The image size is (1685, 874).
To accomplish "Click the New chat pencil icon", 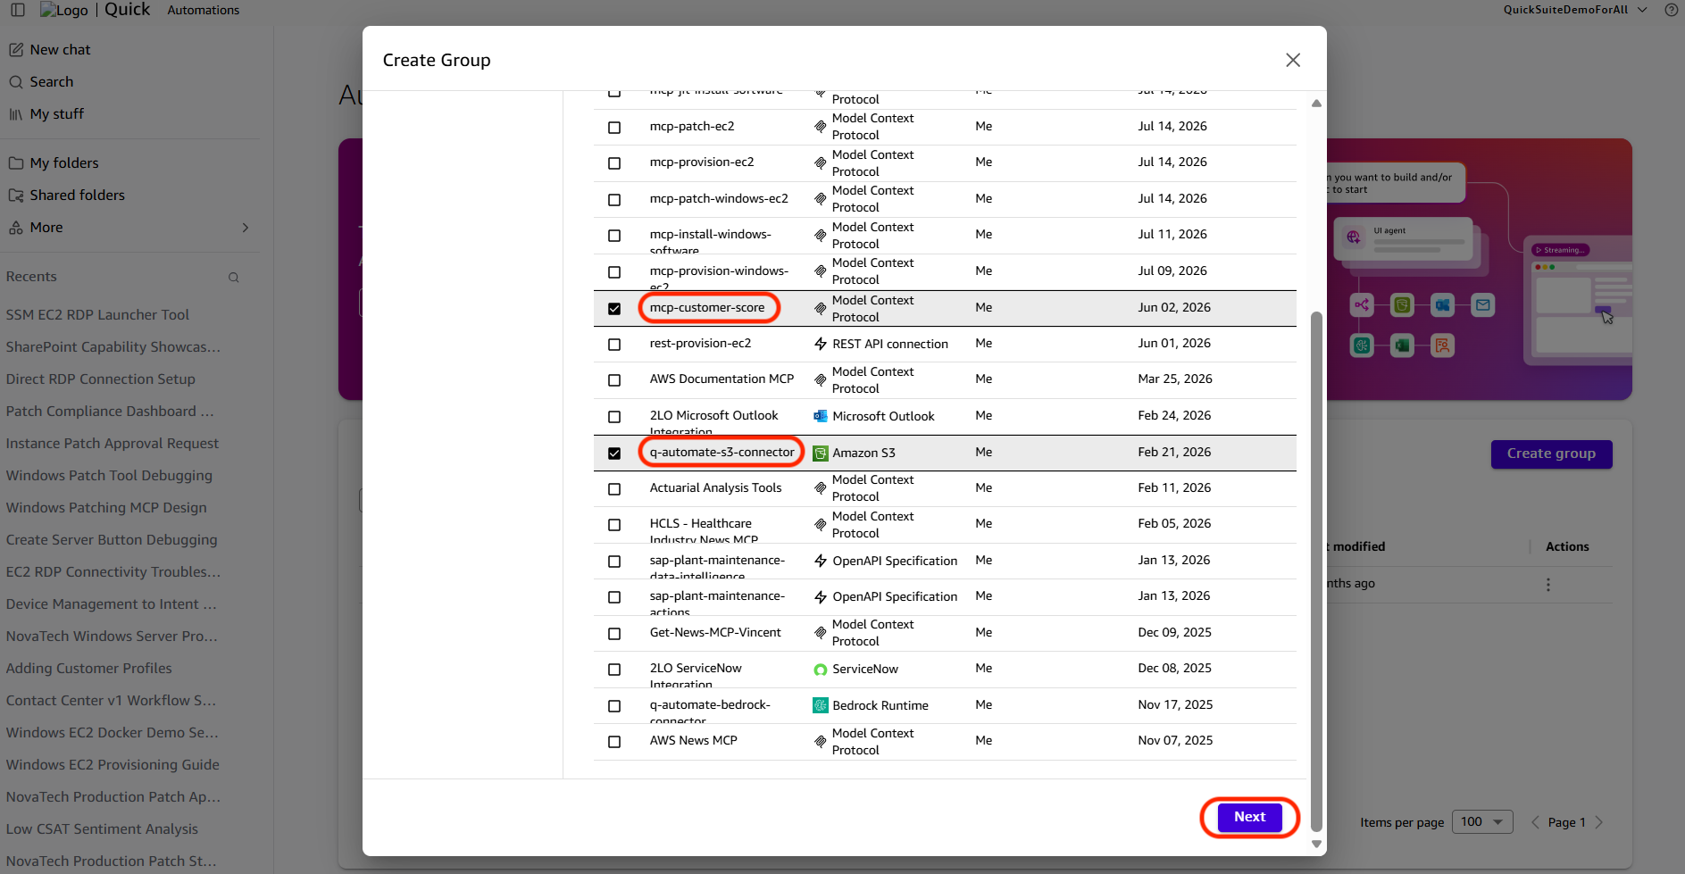I will [x=16, y=50].
